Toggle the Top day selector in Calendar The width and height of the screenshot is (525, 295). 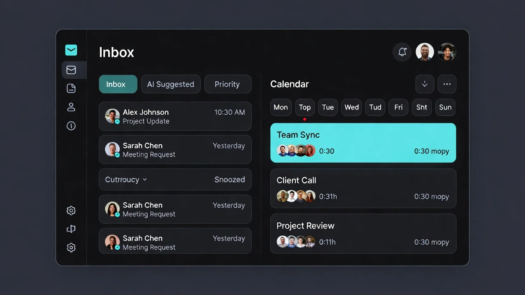coord(304,107)
